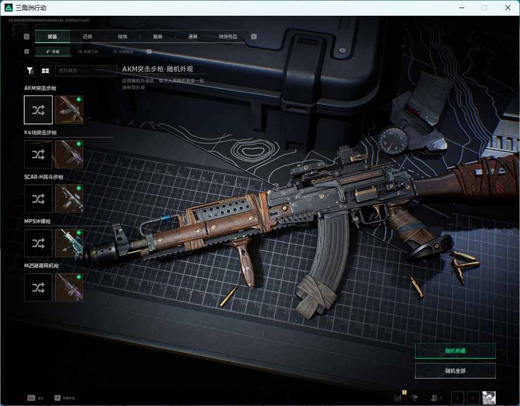Select the M250通用机枪 skin thumbnail

69,287
